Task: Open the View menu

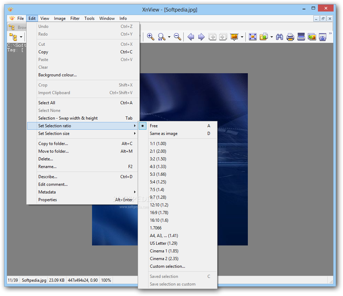Action: click(45, 18)
